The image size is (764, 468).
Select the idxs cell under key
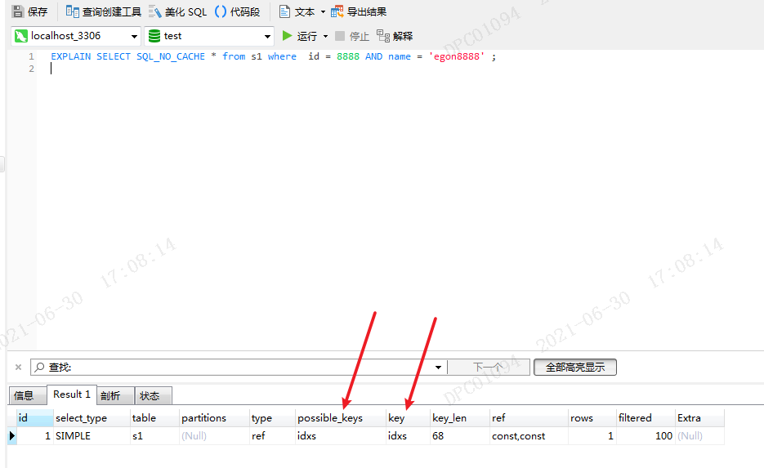click(x=409, y=436)
